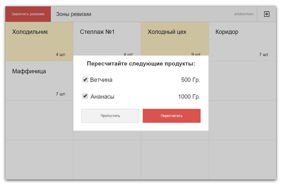Click the red Закончить ревизию button

click(28, 14)
